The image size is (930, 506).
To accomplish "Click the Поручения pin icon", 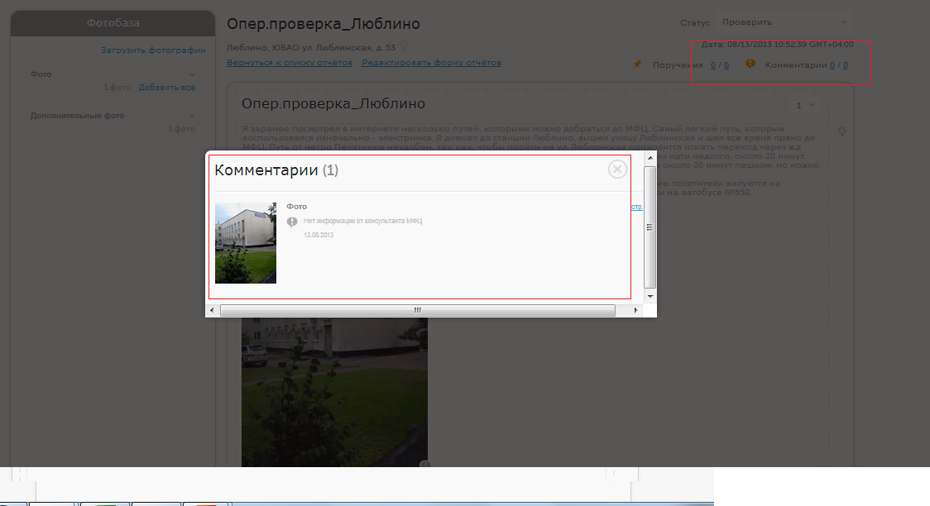I will point(637,64).
